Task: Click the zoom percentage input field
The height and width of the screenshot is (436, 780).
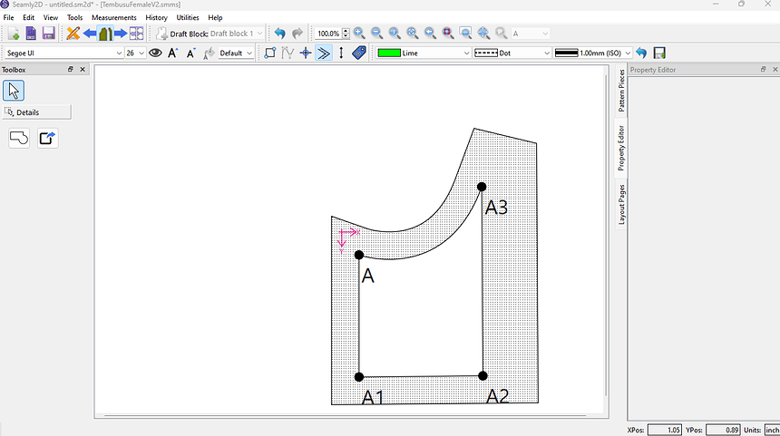Action: pyautogui.click(x=327, y=34)
